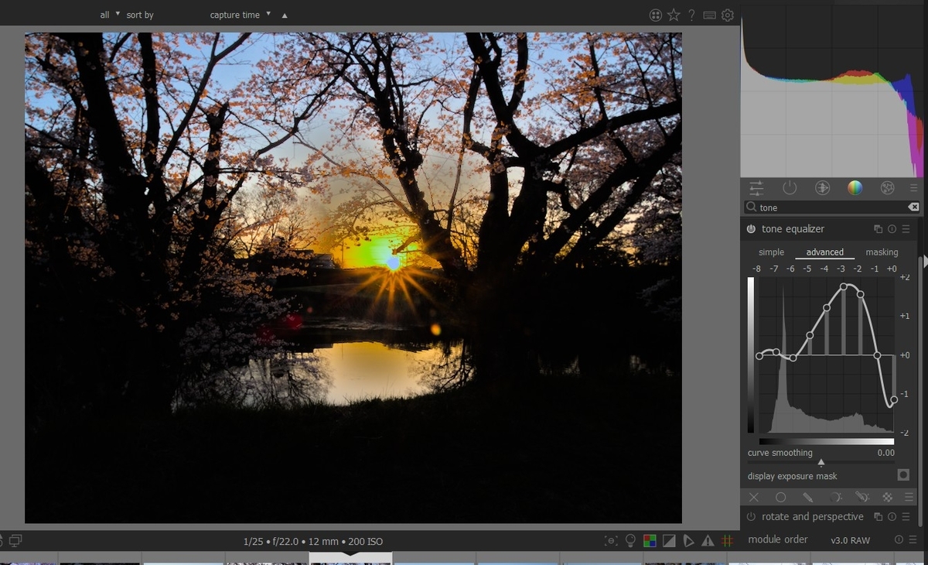Select the color modules rainbow-circle group

point(855,187)
